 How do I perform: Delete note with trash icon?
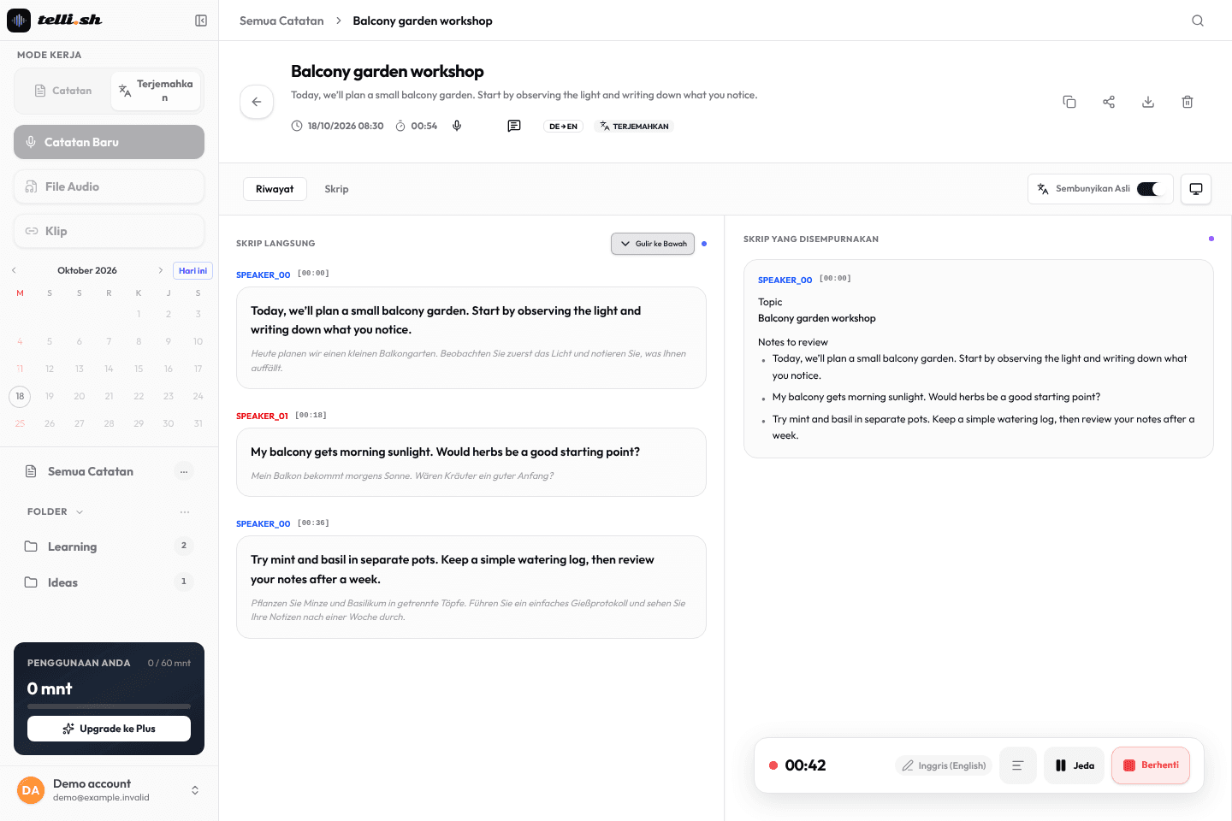[x=1188, y=102]
